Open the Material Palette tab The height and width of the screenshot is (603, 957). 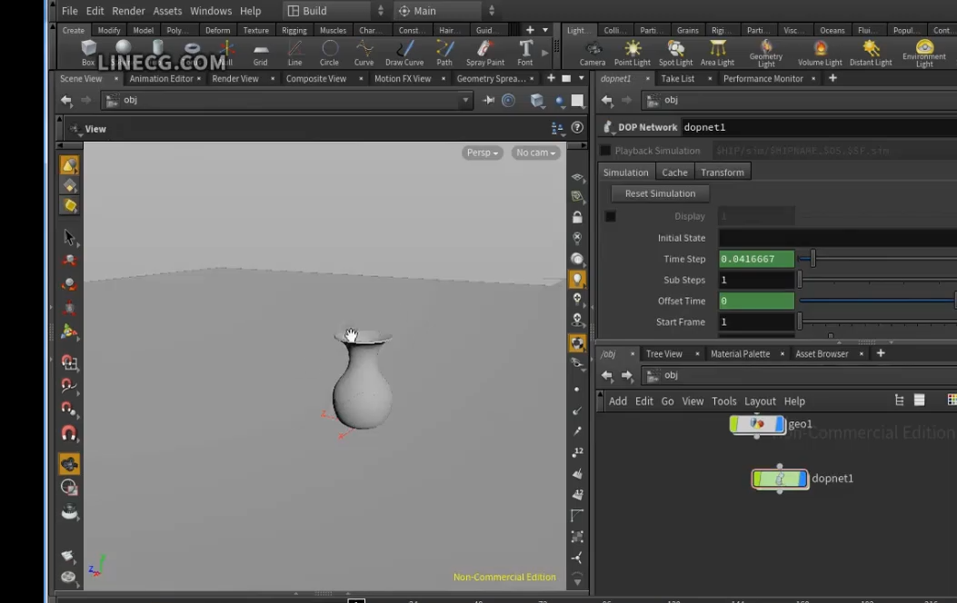coord(741,353)
